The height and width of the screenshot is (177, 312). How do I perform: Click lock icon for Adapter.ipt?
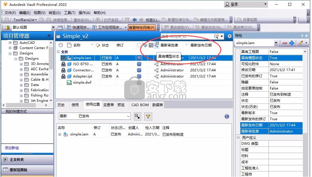(63, 76)
